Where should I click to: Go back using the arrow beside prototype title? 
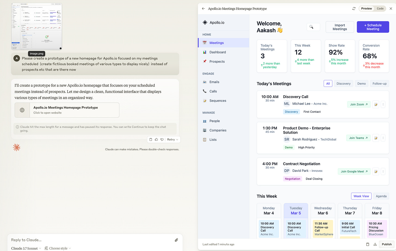pyautogui.click(x=203, y=9)
